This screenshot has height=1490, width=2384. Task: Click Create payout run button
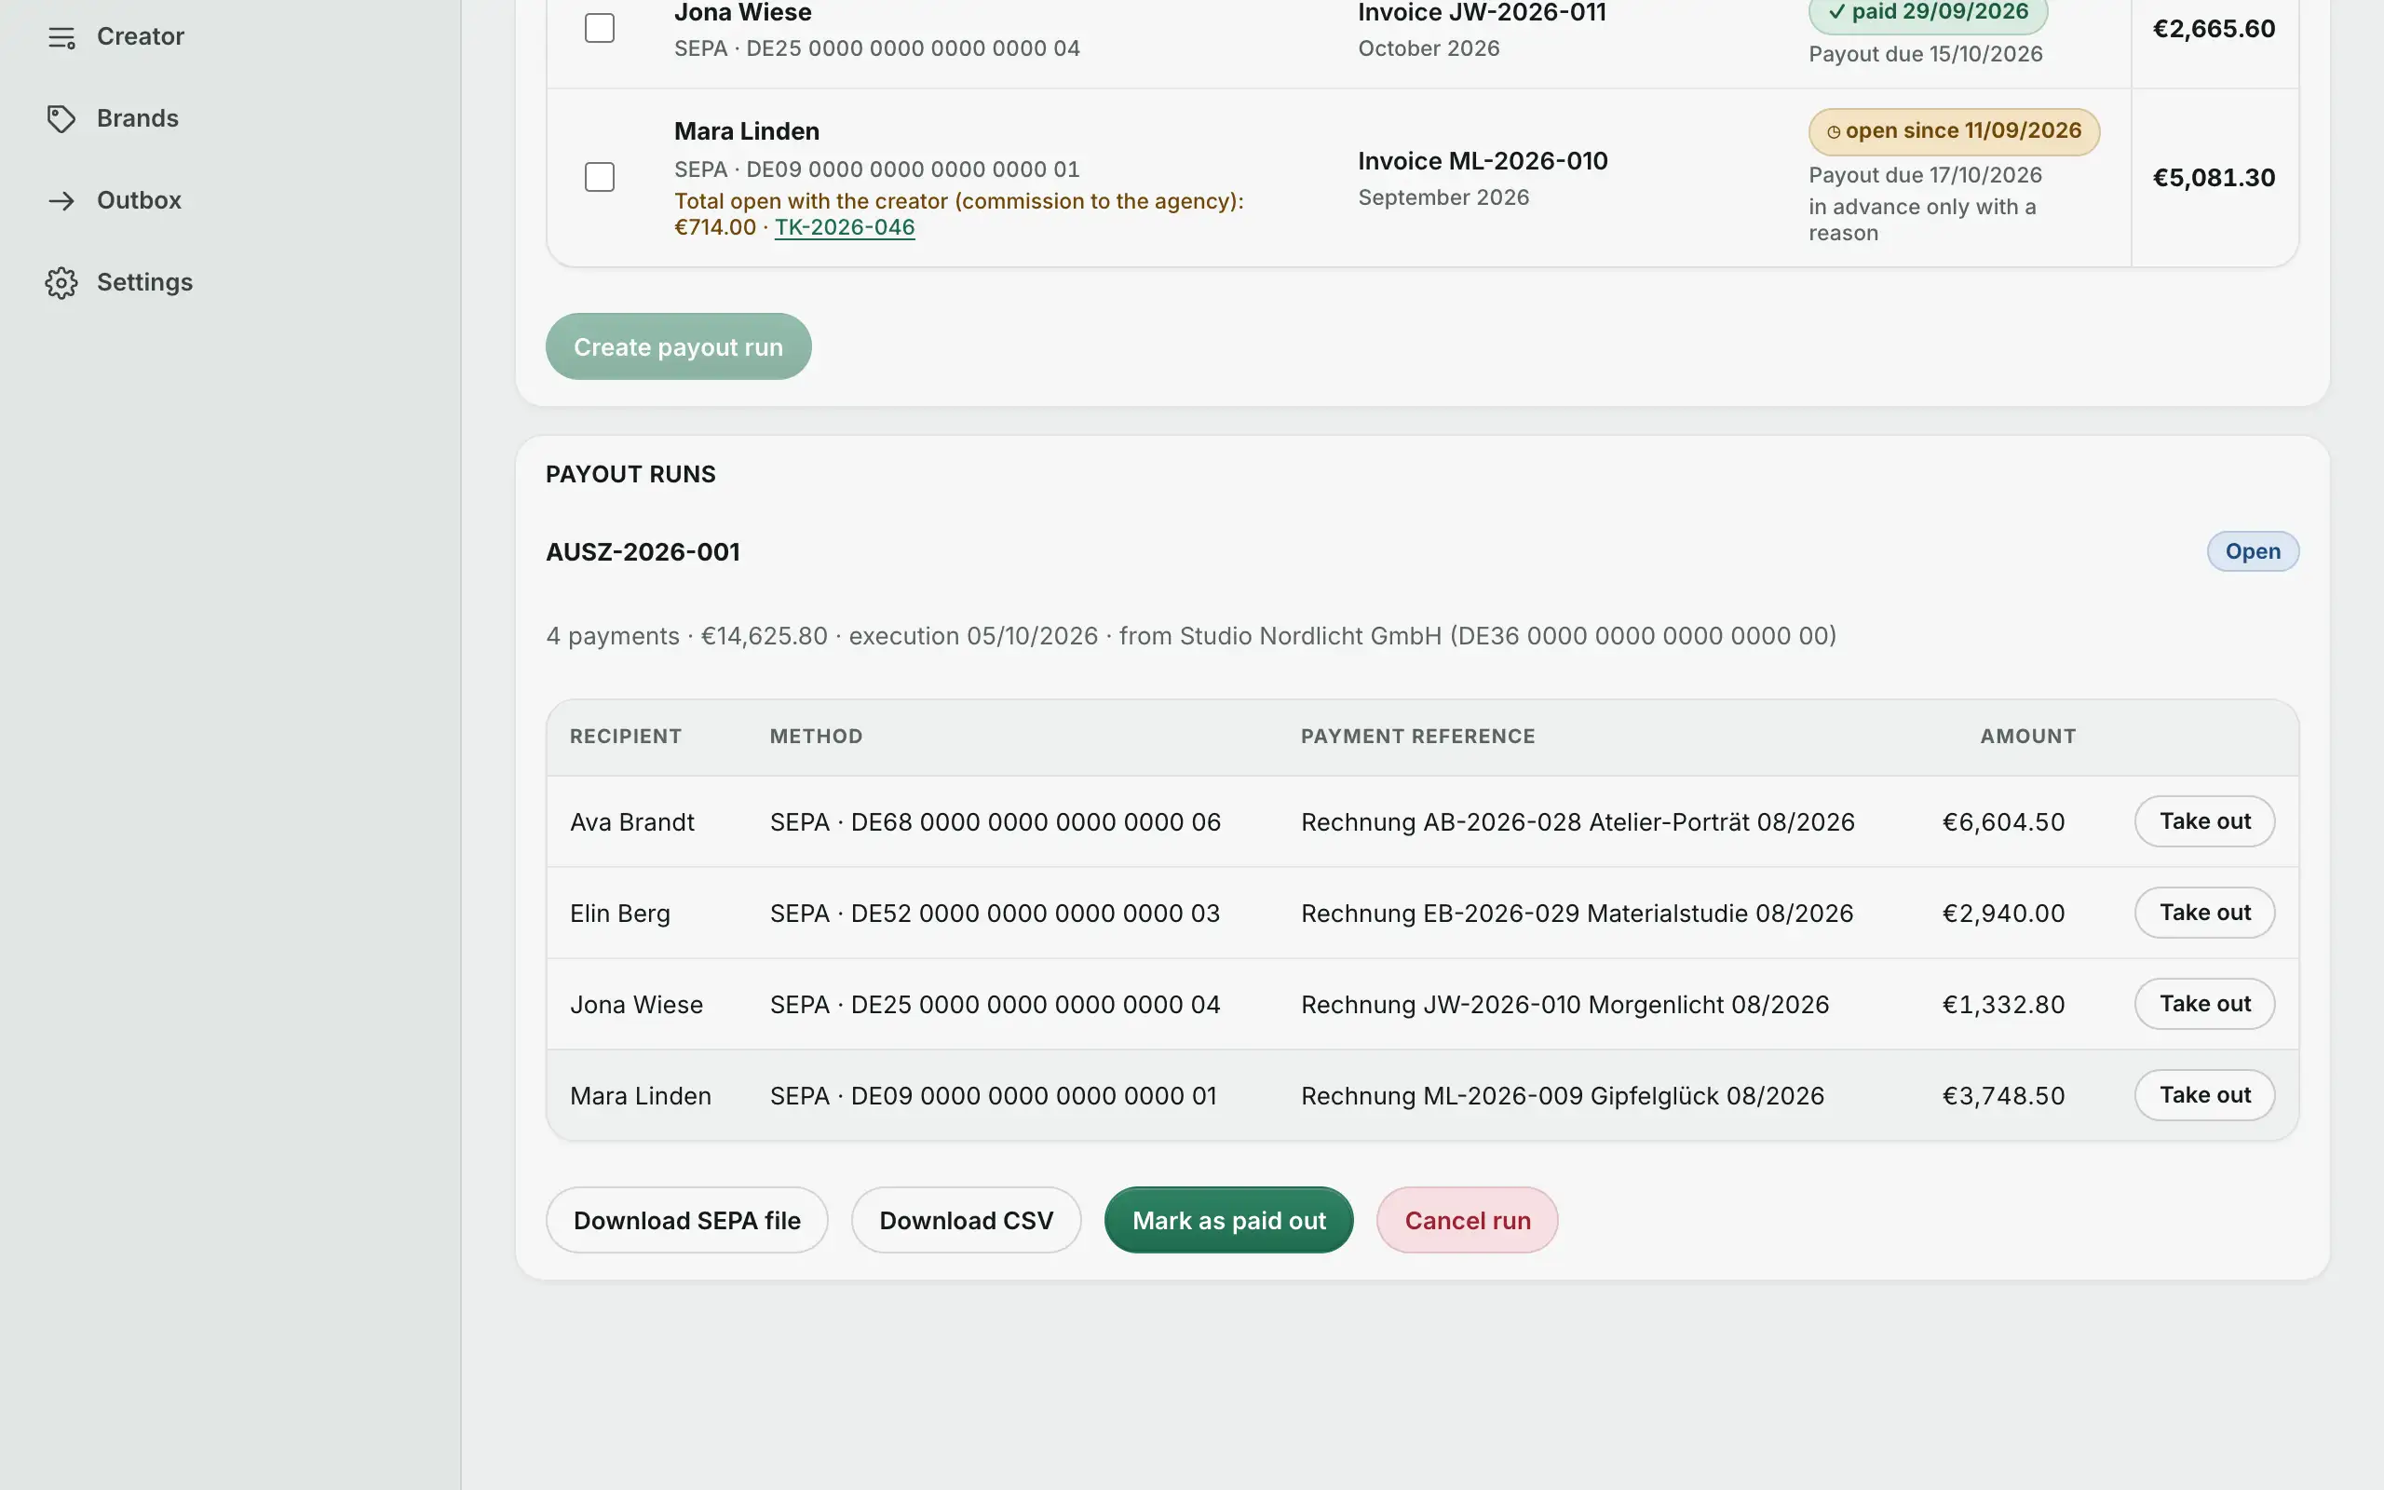[x=678, y=346]
